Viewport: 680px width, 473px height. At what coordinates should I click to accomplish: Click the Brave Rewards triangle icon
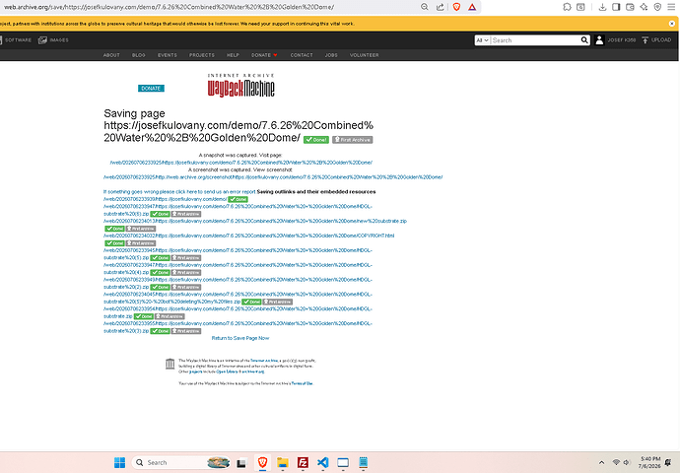pos(472,7)
